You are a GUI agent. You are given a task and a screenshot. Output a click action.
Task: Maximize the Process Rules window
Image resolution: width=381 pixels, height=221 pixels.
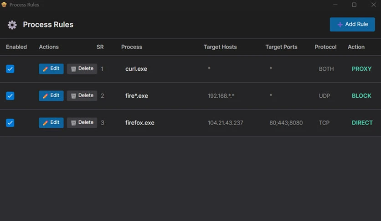pos(354,5)
